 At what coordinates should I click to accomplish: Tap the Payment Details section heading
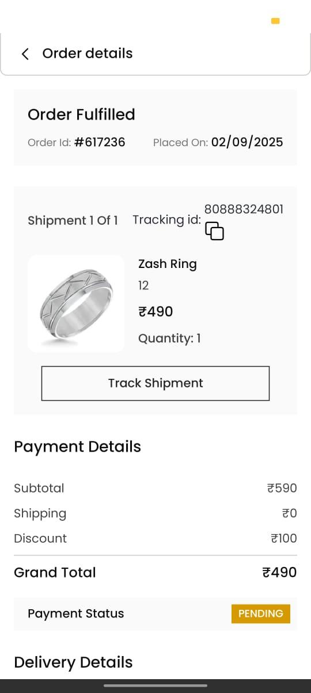(77, 447)
